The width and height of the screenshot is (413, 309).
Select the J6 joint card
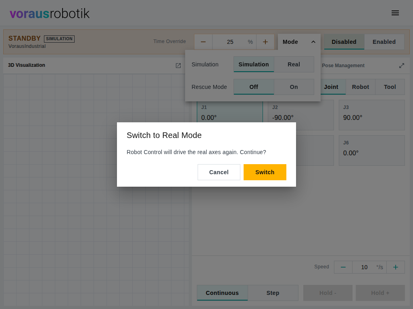pyautogui.click(x=371, y=150)
